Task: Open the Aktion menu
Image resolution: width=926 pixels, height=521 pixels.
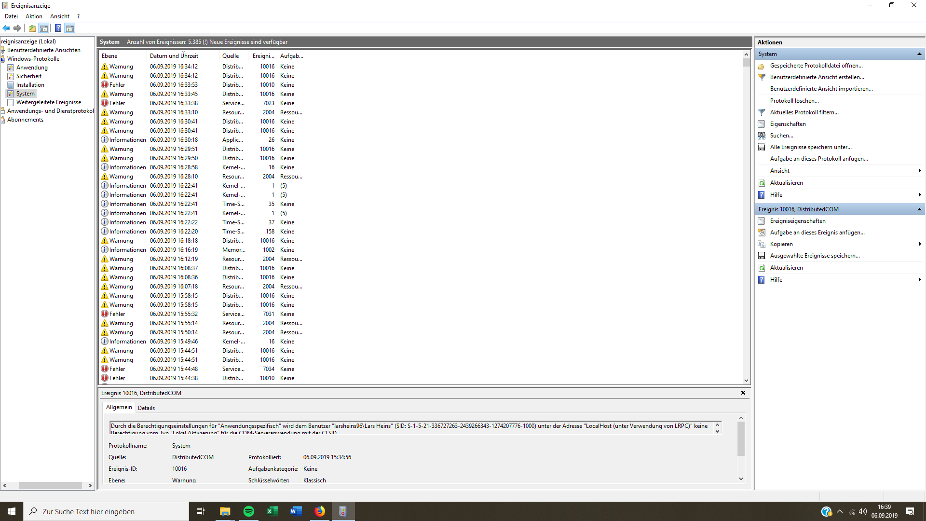Action: point(34,16)
